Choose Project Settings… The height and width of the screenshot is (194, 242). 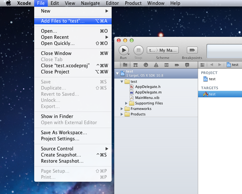tap(73, 139)
